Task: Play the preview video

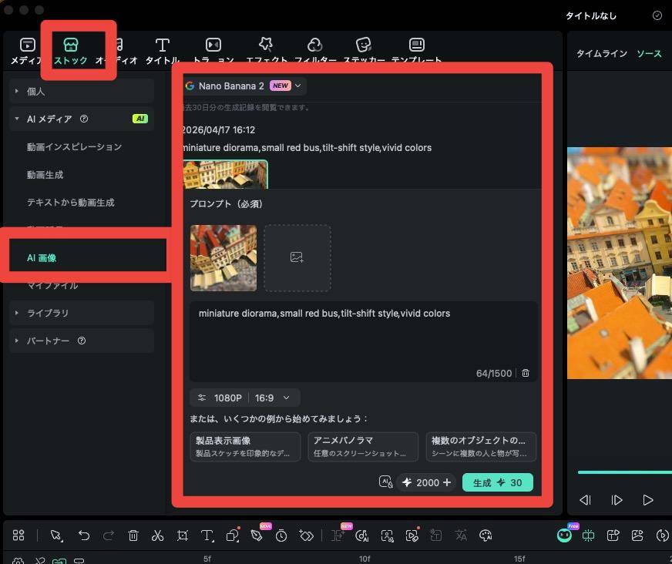Action: coord(648,500)
